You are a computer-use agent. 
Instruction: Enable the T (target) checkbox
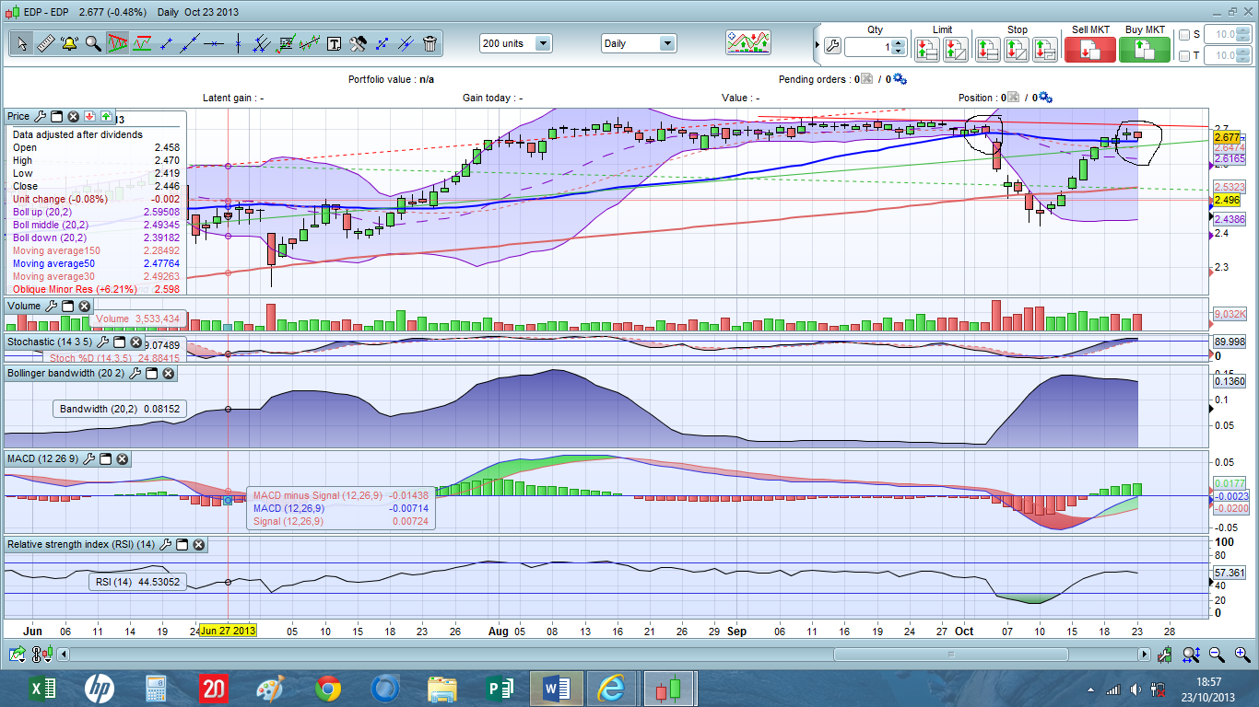(x=1184, y=56)
